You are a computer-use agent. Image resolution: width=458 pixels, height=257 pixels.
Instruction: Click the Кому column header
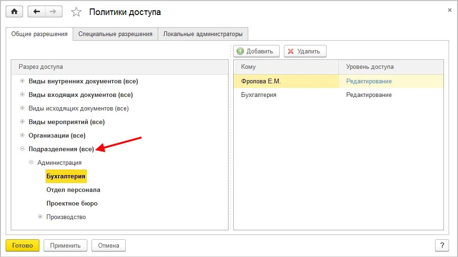tap(286, 67)
